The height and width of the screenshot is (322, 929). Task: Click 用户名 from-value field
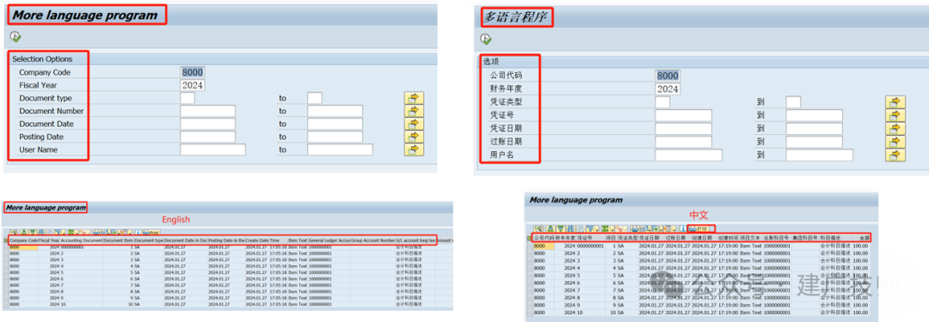click(689, 155)
